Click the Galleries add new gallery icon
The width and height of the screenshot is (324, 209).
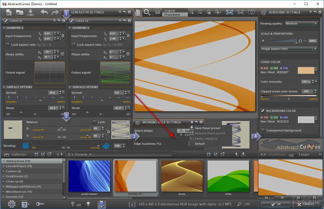click(37, 154)
